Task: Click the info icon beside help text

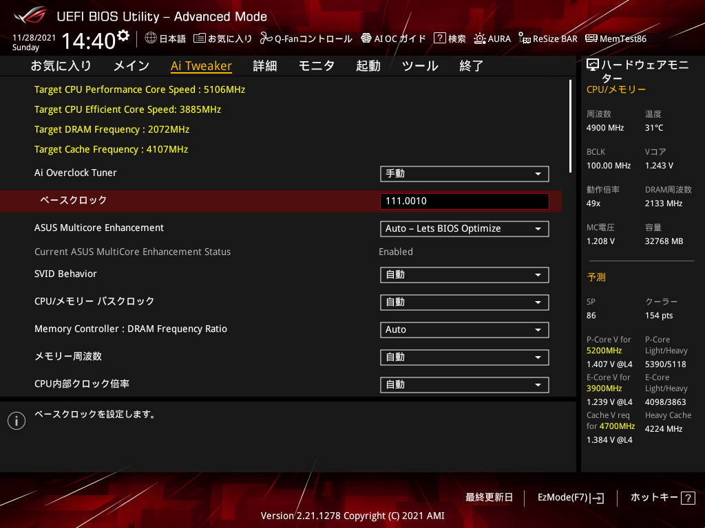Action: point(17,421)
